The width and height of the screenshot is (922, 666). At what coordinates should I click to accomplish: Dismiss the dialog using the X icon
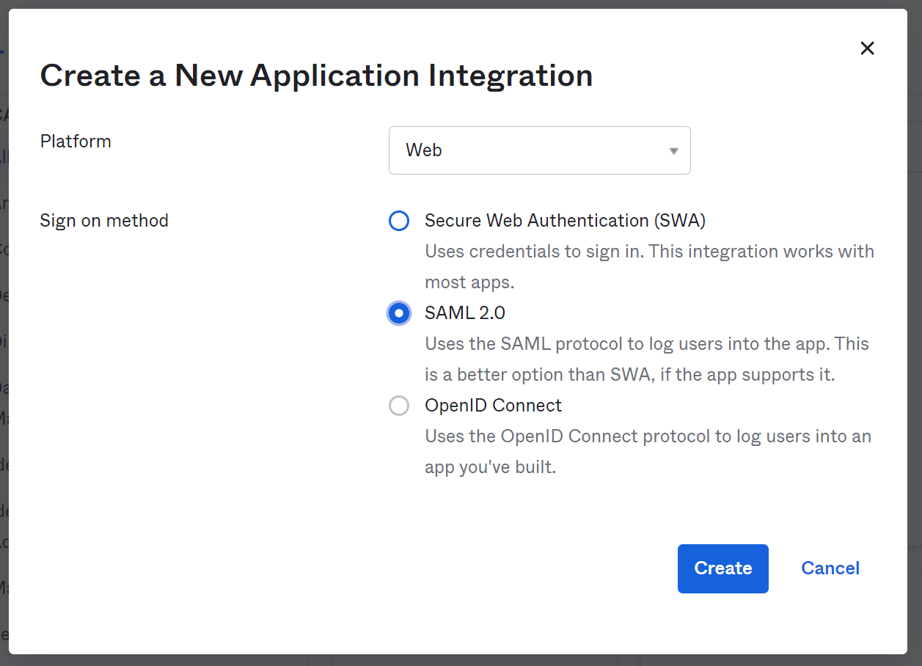pos(867,48)
